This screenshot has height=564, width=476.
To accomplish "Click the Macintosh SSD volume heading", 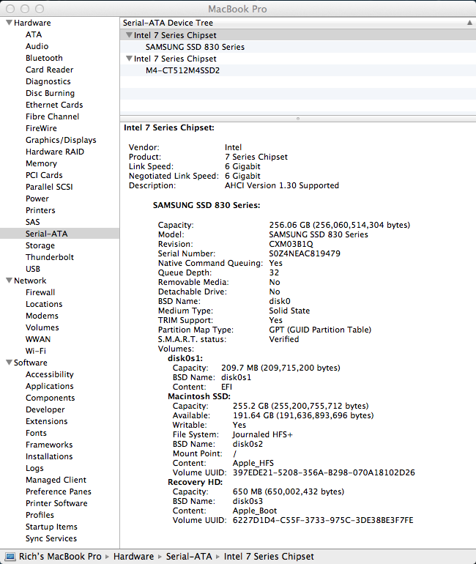I will tap(199, 396).
